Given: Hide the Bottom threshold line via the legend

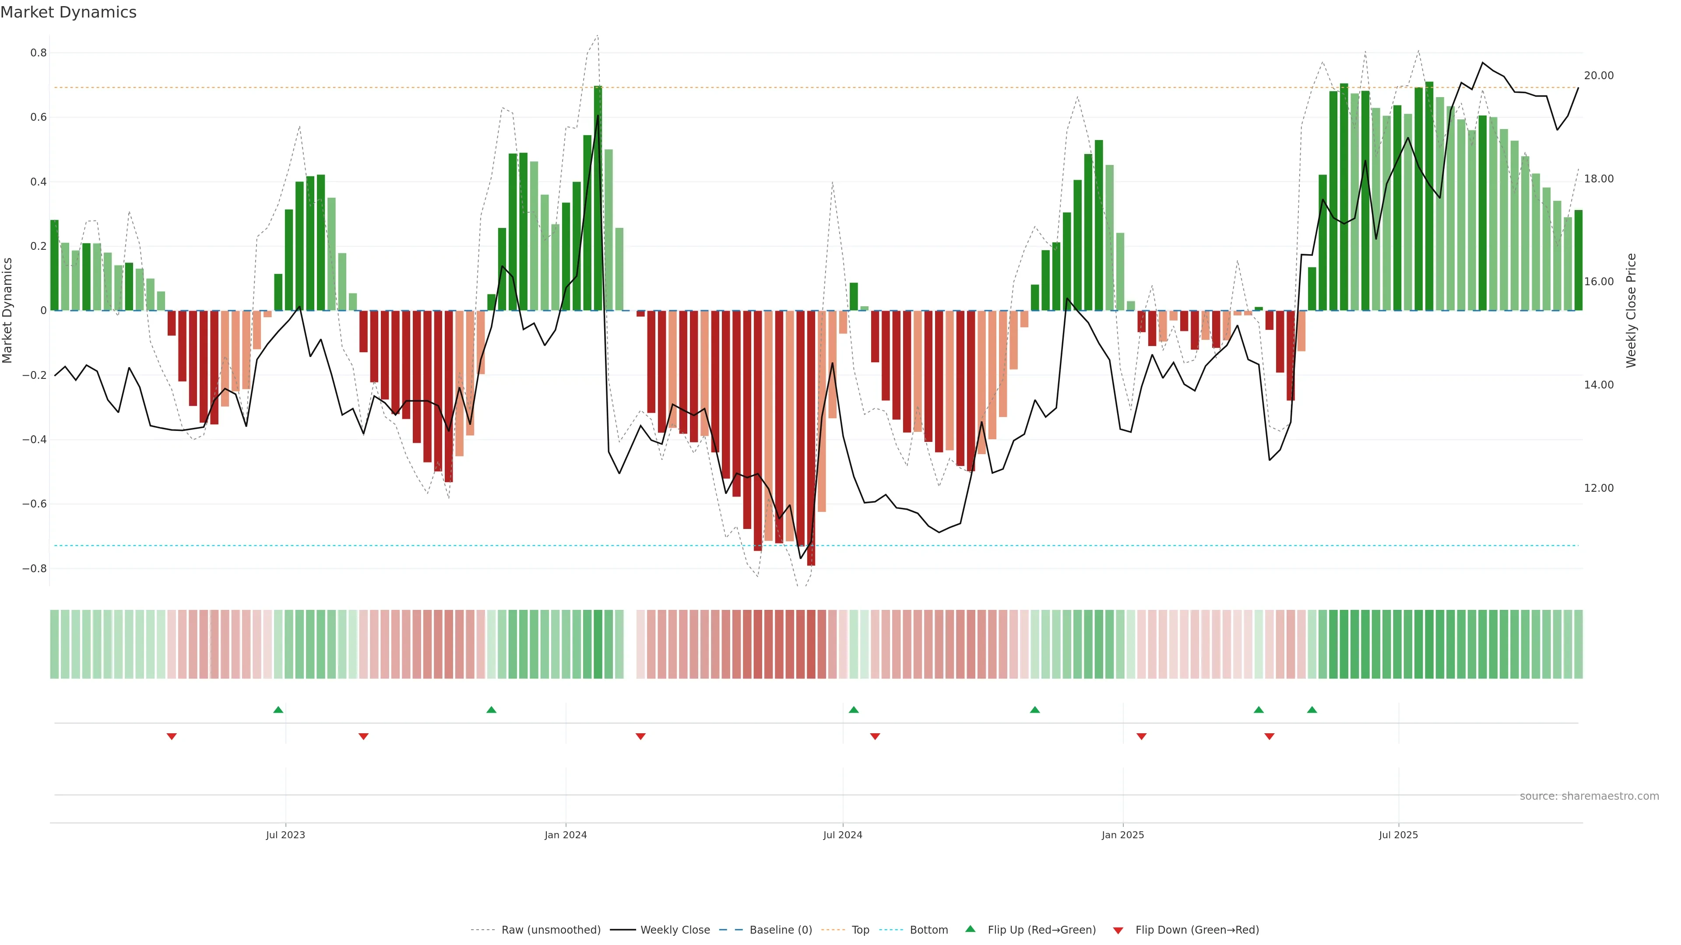Looking at the screenshot, I should (928, 930).
